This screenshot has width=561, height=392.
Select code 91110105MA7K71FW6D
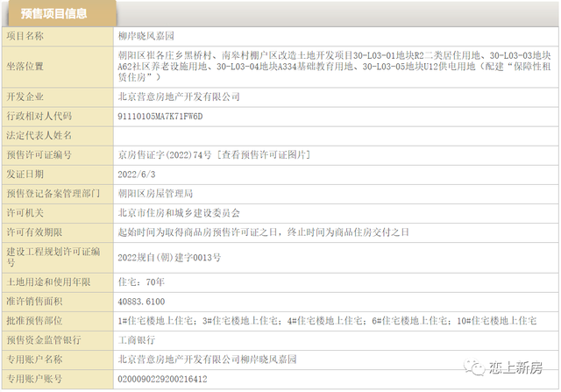tap(160, 117)
